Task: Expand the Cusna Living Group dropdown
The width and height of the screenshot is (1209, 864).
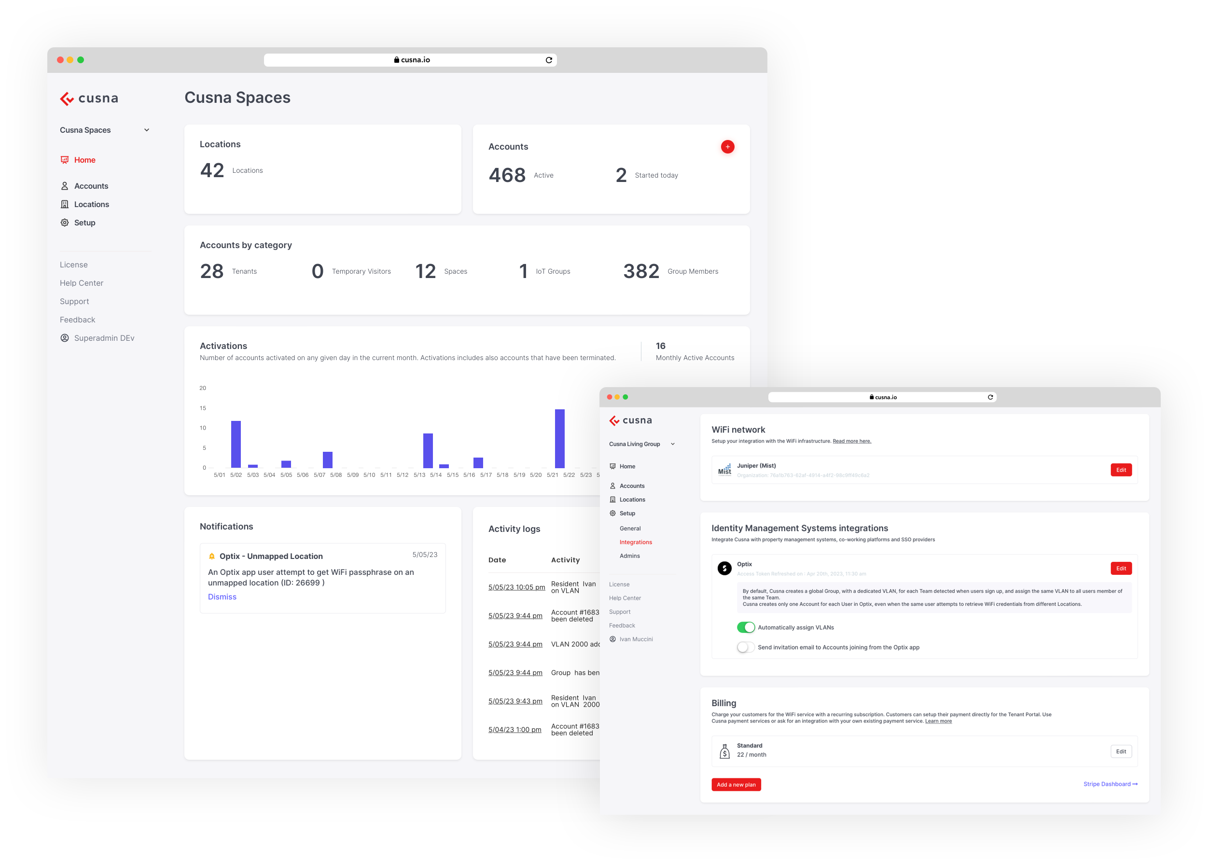Action: 641,444
